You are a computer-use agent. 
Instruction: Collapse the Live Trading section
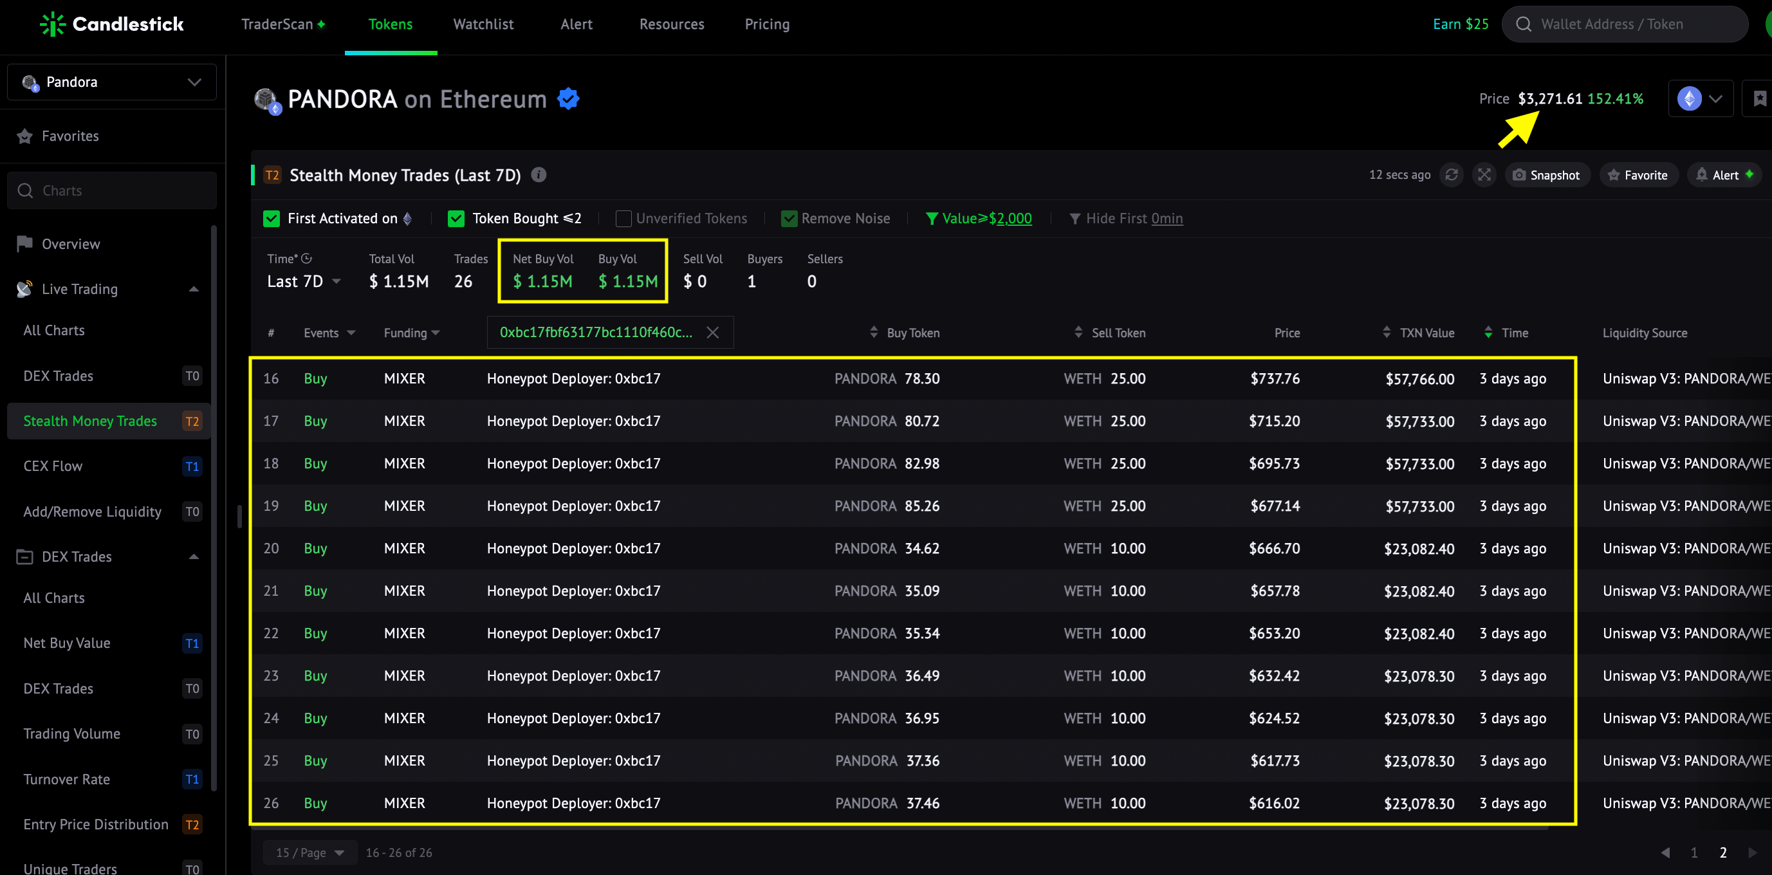194,289
